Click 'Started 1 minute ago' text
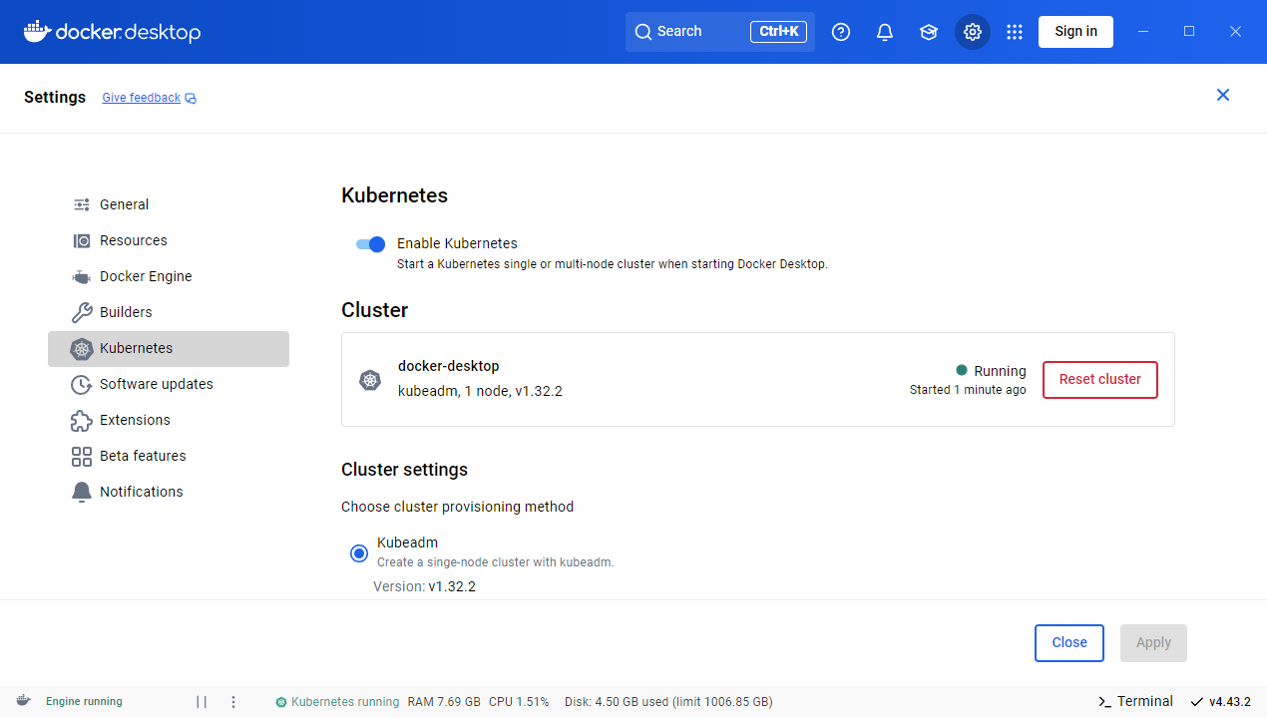 tap(968, 390)
